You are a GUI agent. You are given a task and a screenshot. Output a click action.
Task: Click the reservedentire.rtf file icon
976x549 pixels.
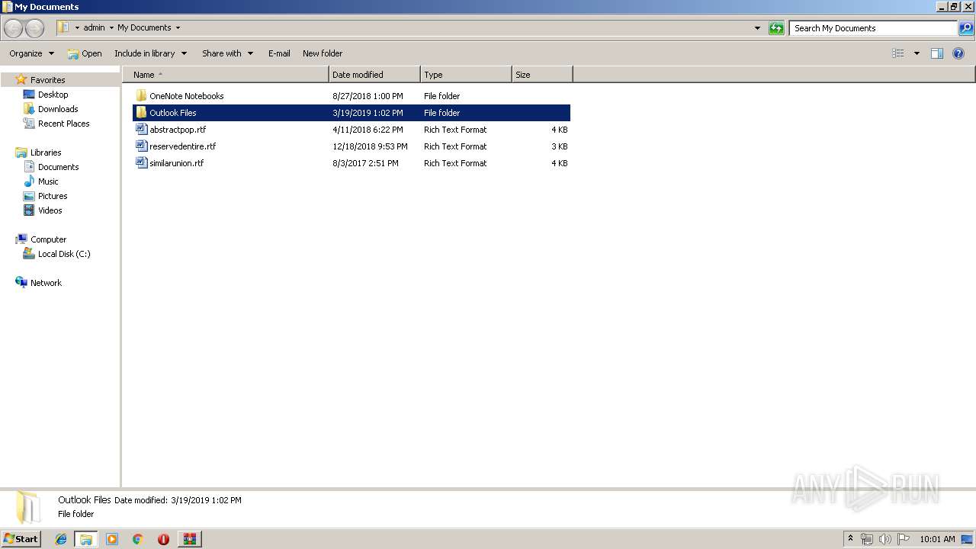[x=141, y=146]
